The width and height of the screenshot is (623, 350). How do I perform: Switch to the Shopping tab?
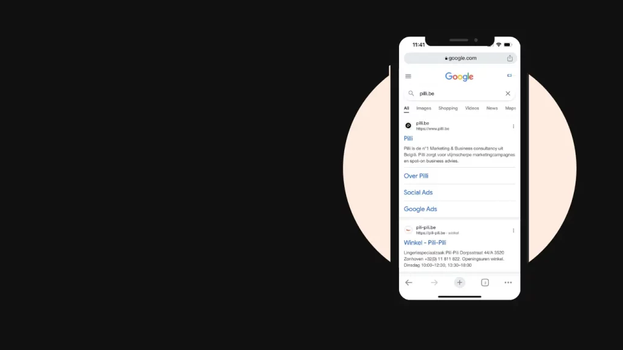pos(448,108)
